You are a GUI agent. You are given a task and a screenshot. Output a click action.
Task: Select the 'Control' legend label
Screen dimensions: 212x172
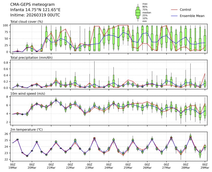[x=185, y=10]
